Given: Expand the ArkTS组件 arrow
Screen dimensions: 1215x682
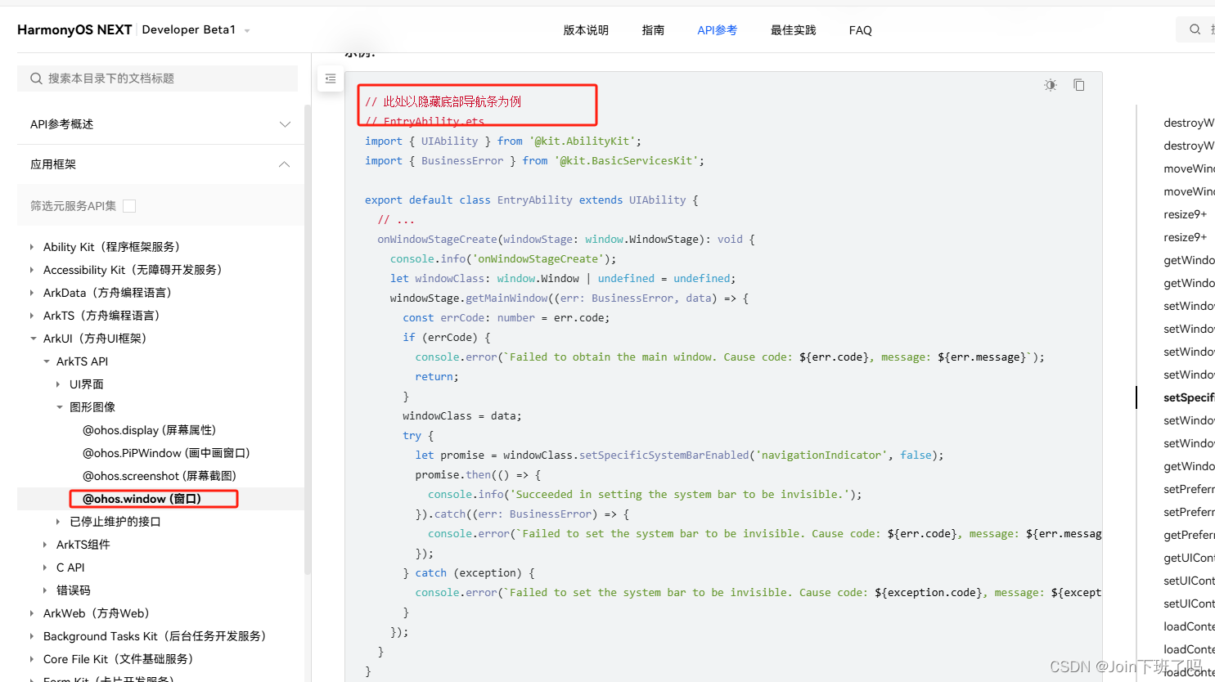Looking at the screenshot, I should 45,545.
